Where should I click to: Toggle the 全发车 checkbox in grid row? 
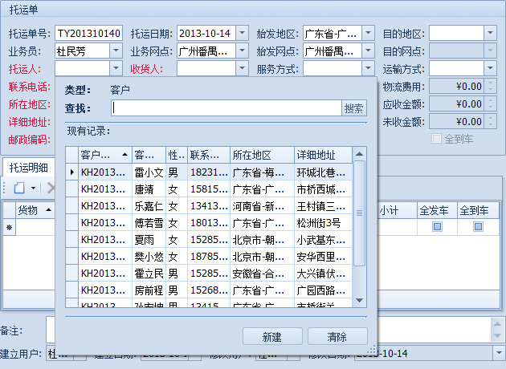pos(437,227)
